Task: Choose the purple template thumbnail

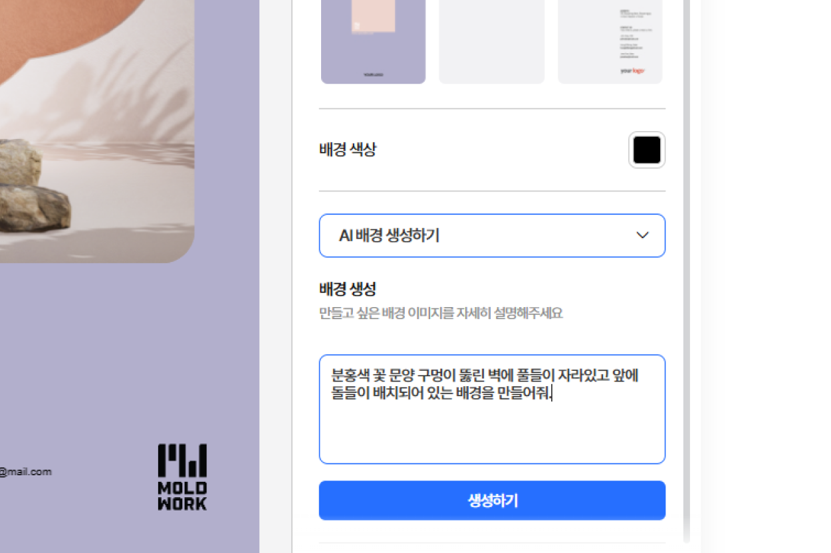Action: 373,41
